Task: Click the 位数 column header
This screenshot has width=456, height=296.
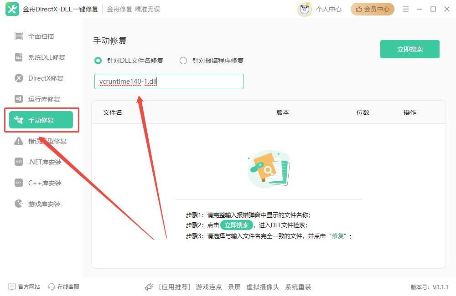Action: tap(363, 112)
